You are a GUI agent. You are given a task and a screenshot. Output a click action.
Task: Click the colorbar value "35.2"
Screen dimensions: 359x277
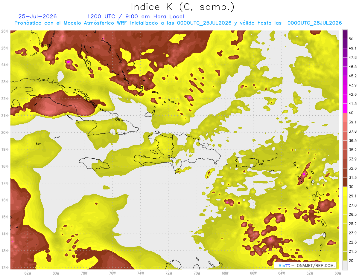353,150
